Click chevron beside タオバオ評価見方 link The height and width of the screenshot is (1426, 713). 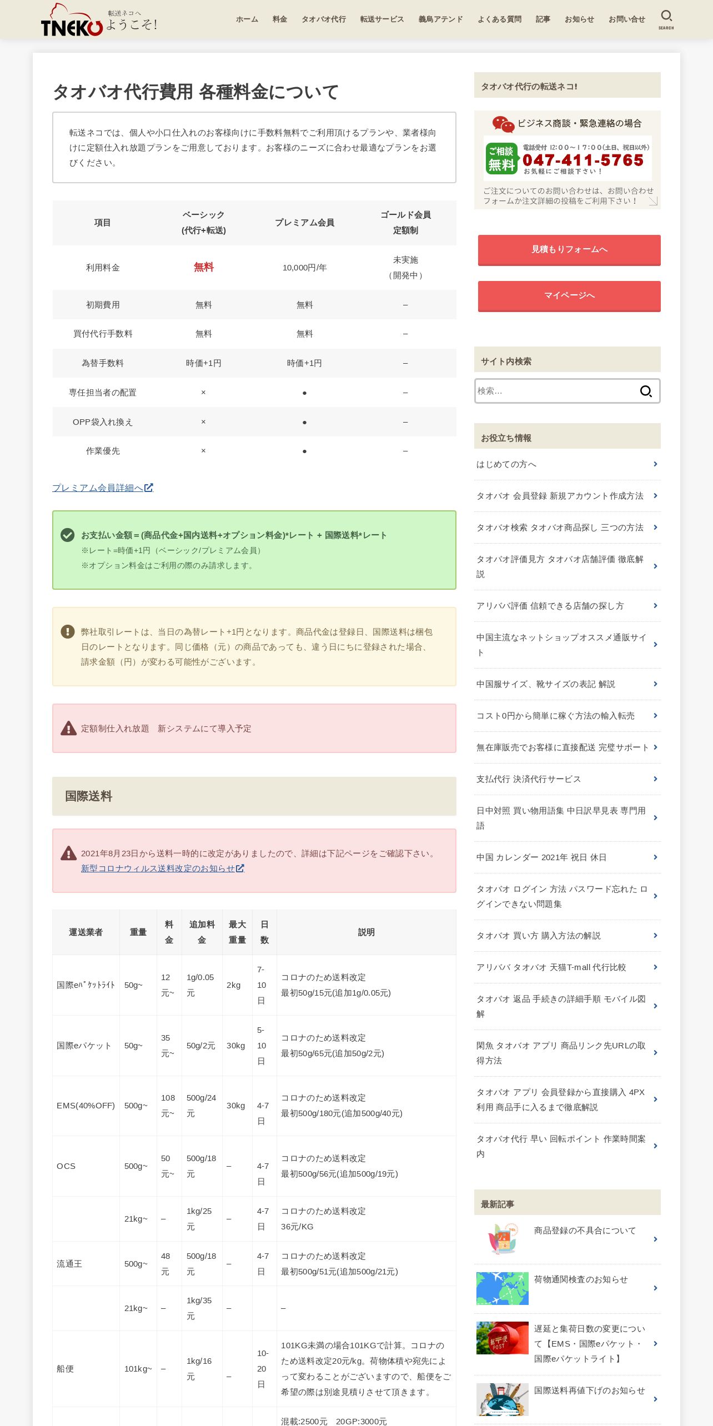click(x=655, y=566)
